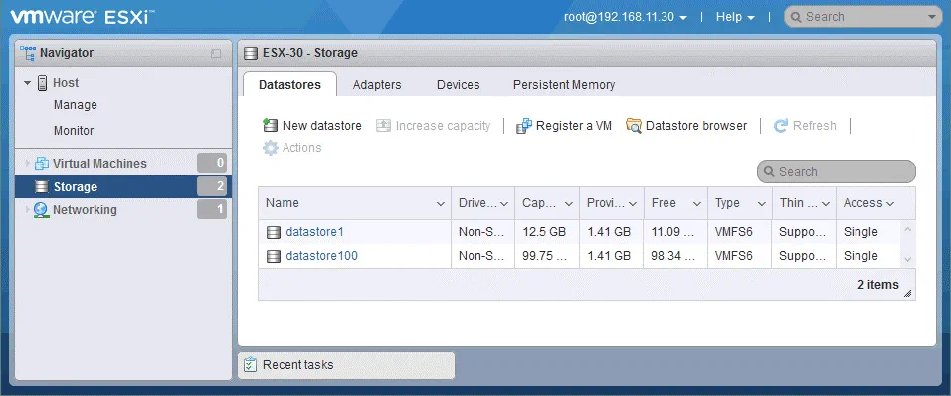Minimize the Navigator panel
Viewport: 951px width, 396px height.
click(216, 54)
